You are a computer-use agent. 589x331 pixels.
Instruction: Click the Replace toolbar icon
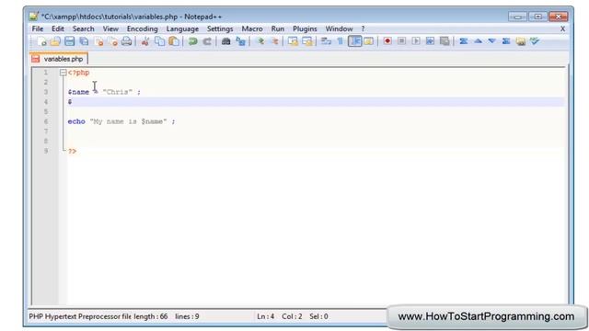click(240, 41)
